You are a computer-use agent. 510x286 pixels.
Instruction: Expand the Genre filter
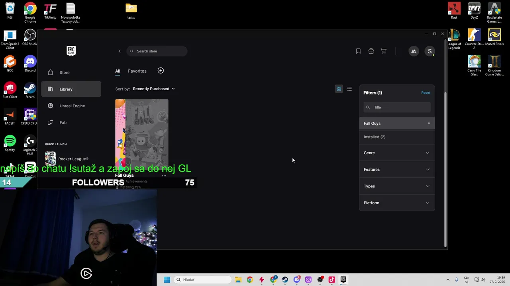point(397,153)
